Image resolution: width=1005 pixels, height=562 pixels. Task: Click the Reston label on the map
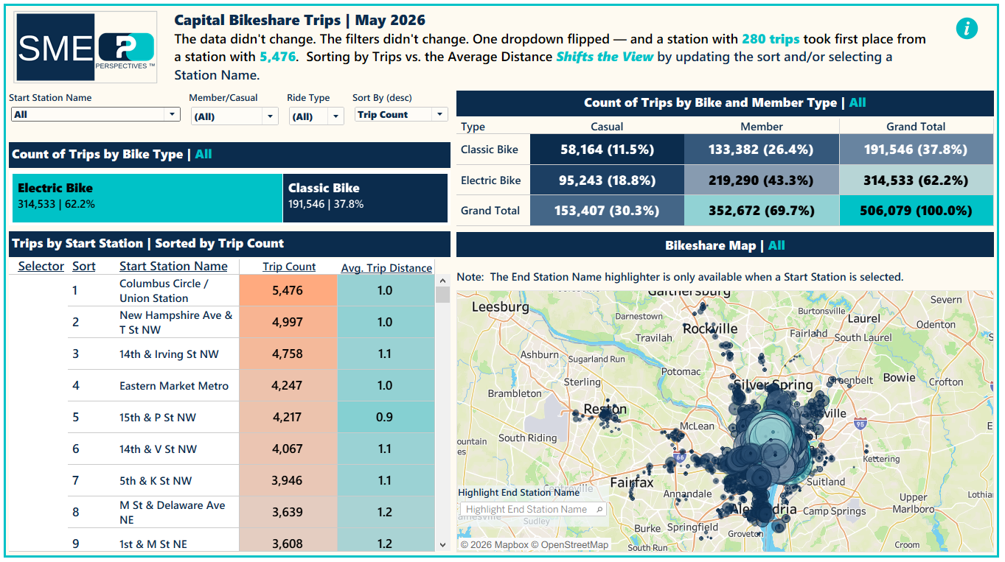(605, 409)
